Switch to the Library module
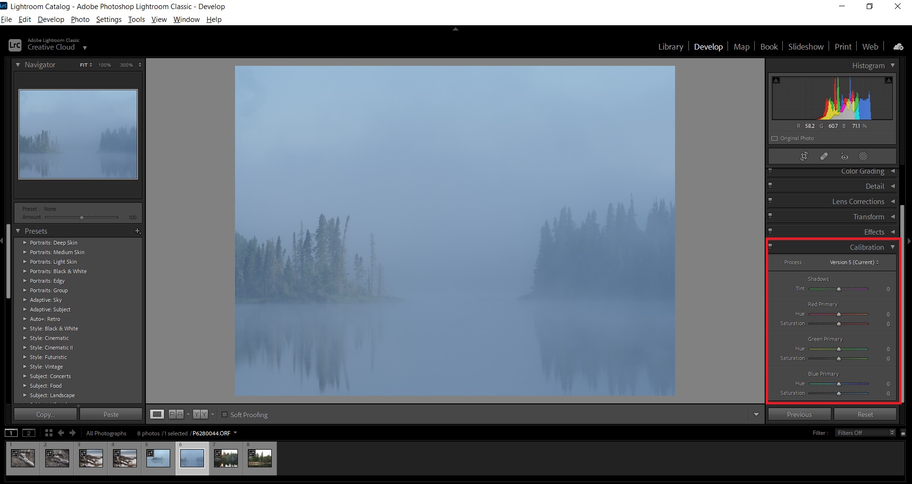912x484 pixels. 670,46
